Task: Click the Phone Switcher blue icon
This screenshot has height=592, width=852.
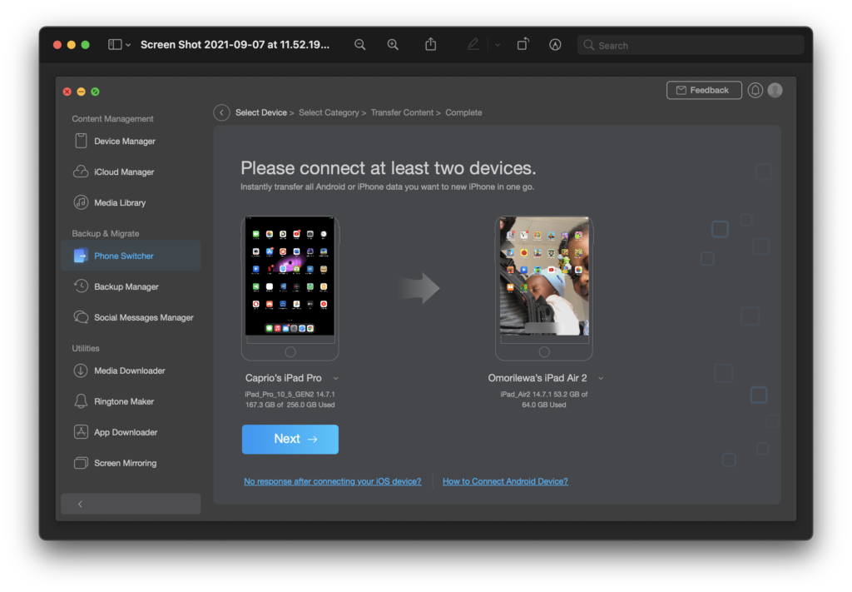Action: (x=81, y=256)
